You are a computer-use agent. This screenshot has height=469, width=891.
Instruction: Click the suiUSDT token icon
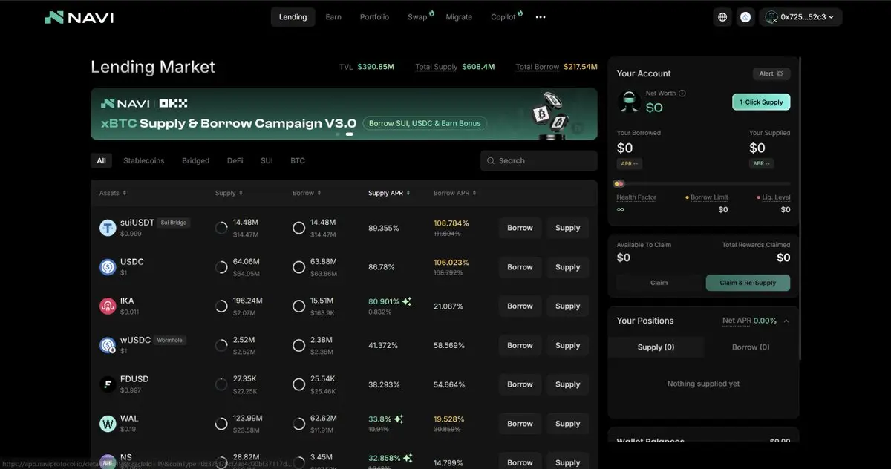point(108,228)
